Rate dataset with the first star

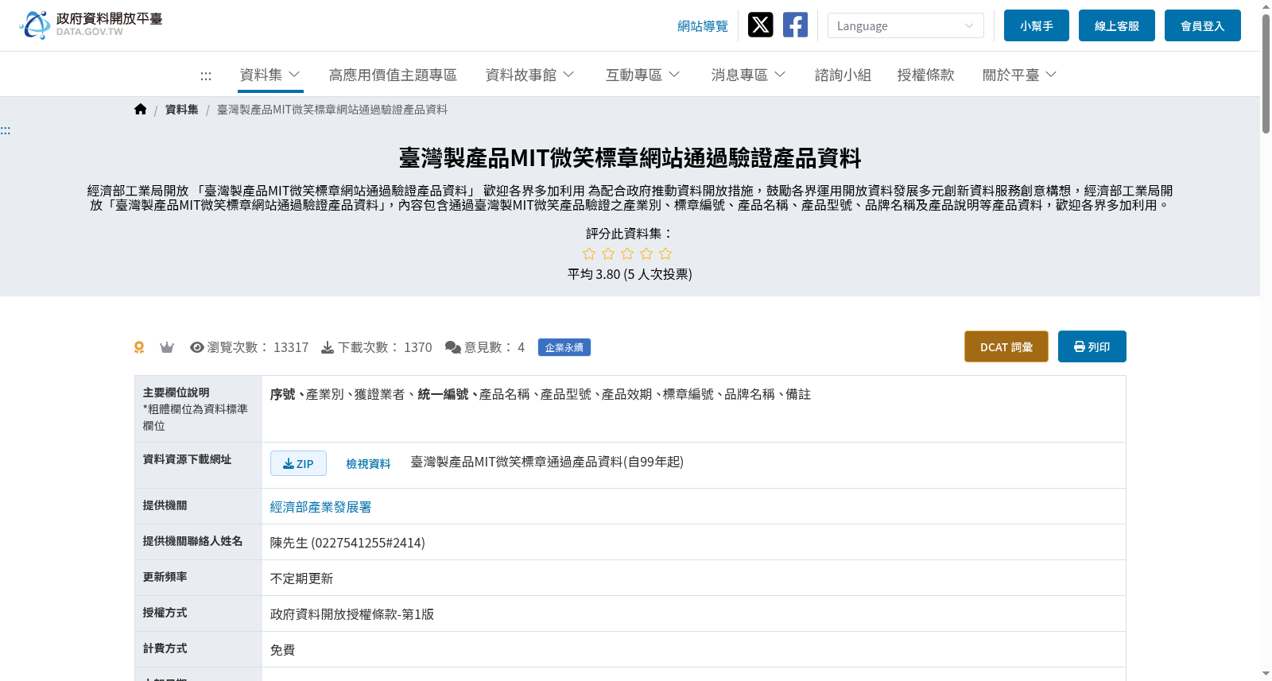pos(589,253)
